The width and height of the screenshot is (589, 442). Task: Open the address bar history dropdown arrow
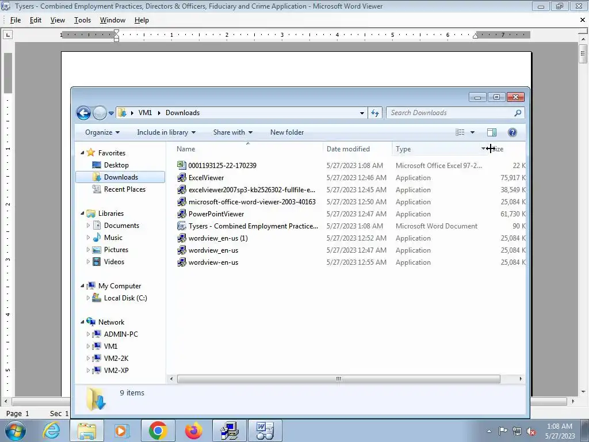point(362,113)
